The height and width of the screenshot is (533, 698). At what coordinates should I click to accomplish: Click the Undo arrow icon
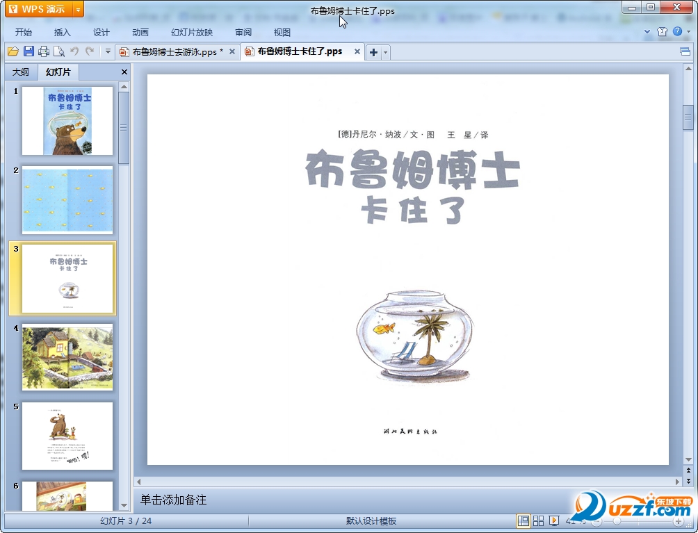(74, 51)
